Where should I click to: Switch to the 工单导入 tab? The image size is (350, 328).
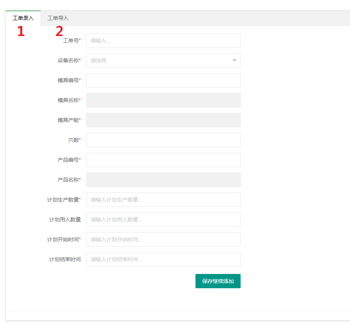point(58,18)
